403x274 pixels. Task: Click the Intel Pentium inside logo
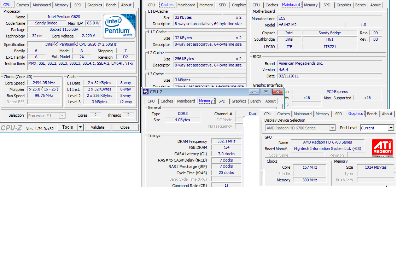pos(119,27)
